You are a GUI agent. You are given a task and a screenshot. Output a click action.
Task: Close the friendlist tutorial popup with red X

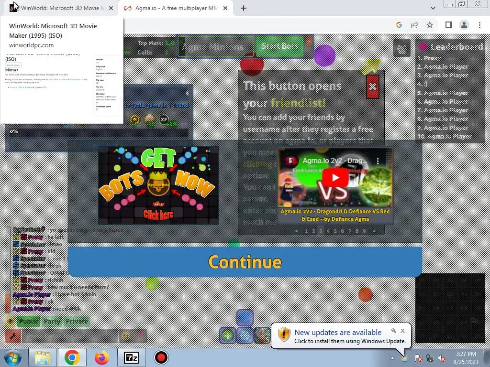[x=372, y=86]
